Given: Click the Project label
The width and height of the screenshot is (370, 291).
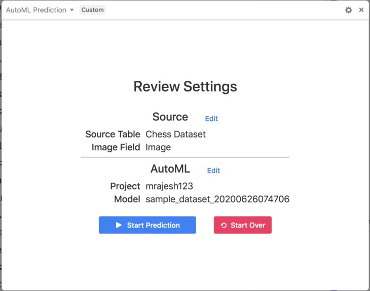Looking at the screenshot, I should [x=125, y=186].
